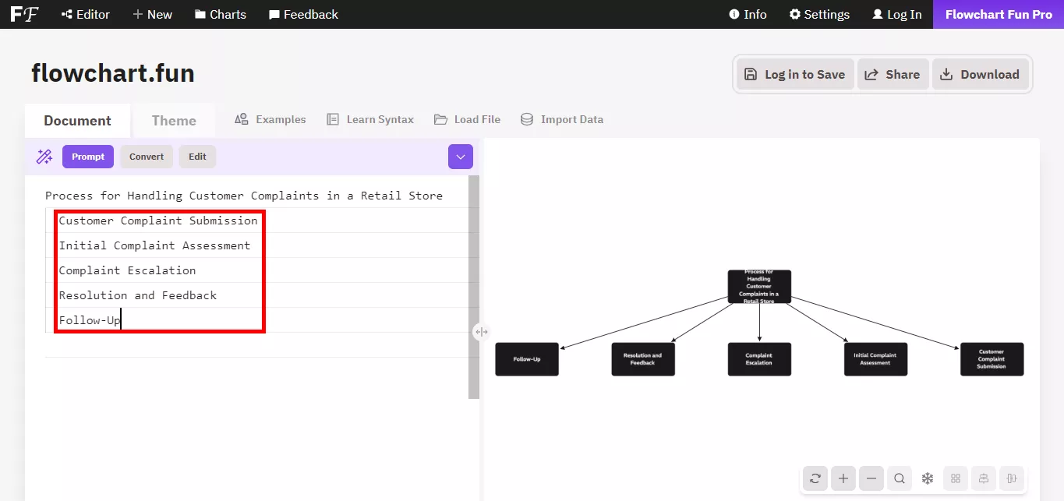Switch to Prompt mode

(x=87, y=157)
